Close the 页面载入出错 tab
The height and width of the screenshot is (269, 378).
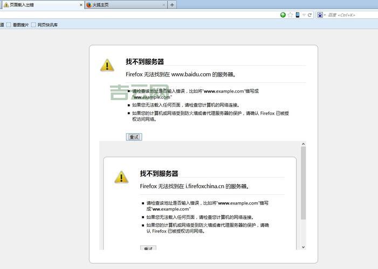tap(81, 5)
